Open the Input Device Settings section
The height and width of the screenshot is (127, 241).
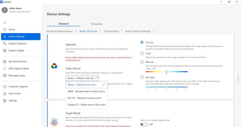click(x=138, y=31)
